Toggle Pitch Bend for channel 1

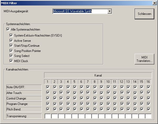click(48, 109)
